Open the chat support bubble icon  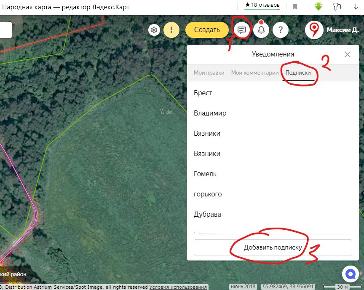tap(350, 274)
